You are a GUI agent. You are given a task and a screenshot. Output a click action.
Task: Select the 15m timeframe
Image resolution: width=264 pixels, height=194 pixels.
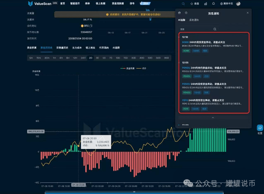[39, 58]
